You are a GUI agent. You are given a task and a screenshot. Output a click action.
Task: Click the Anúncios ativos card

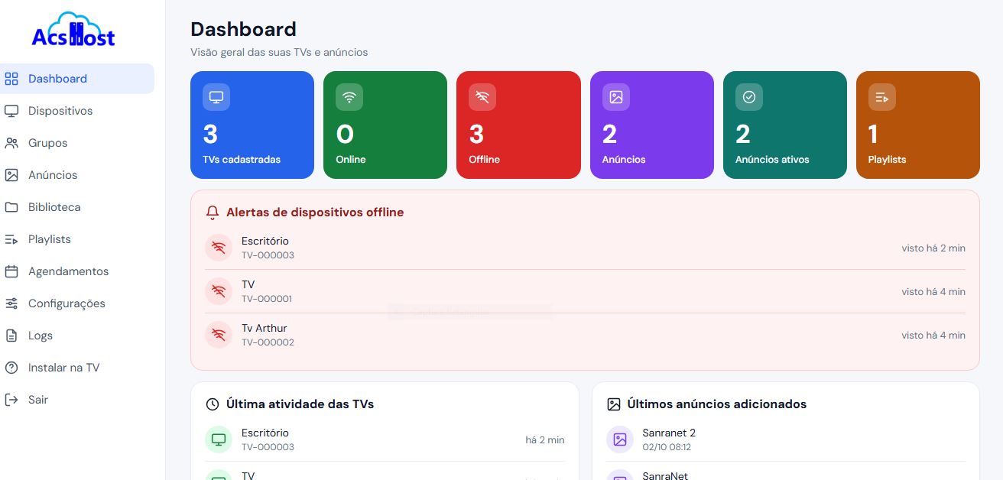785,125
